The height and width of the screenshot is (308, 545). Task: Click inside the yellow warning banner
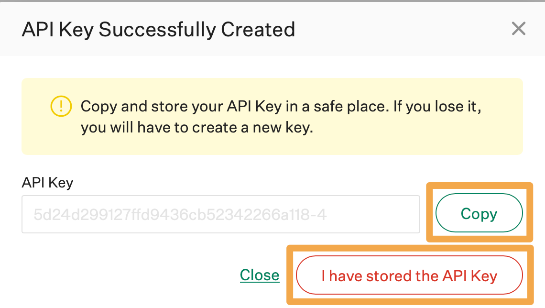pyautogui.click(x=272, y=116)
